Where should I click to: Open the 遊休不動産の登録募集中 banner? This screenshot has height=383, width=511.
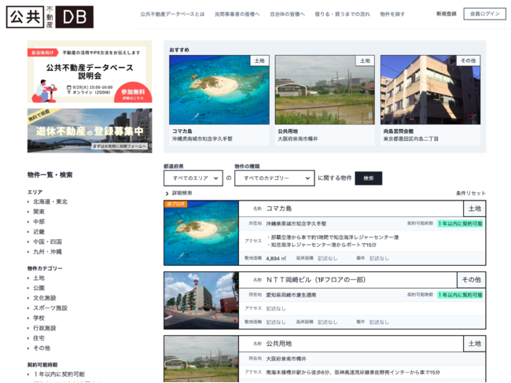pyautogui.click(x=90, y=130)
